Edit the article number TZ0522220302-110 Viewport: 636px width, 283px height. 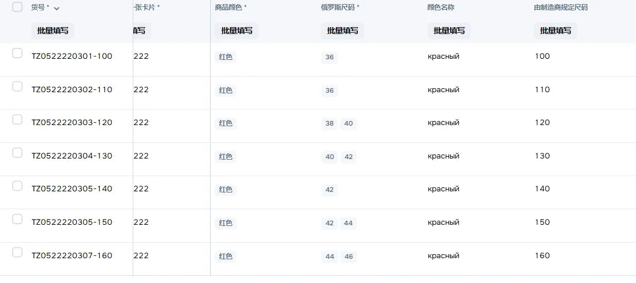[72, 89]
